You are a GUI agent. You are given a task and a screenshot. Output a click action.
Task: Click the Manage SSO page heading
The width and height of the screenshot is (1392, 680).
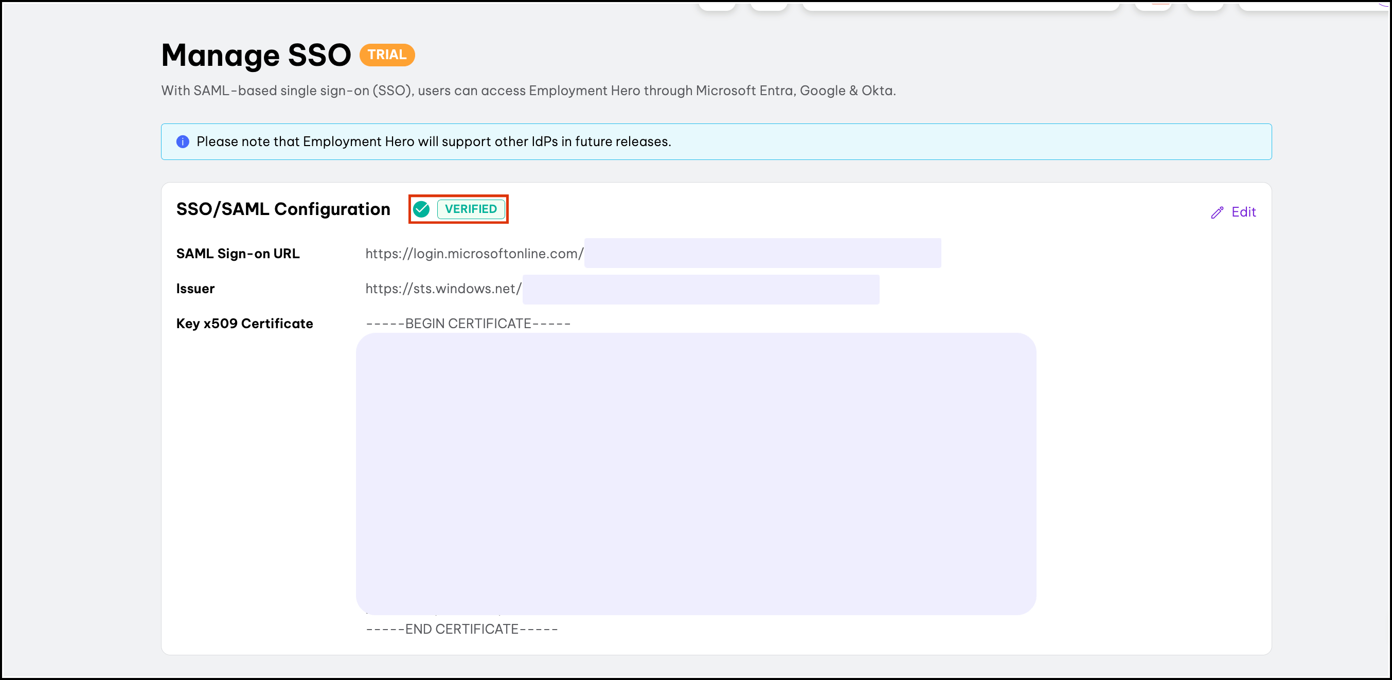256,55
